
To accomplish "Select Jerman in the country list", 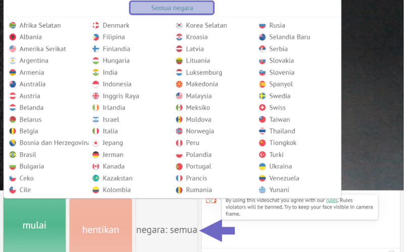I will click(x=108, y=155).
